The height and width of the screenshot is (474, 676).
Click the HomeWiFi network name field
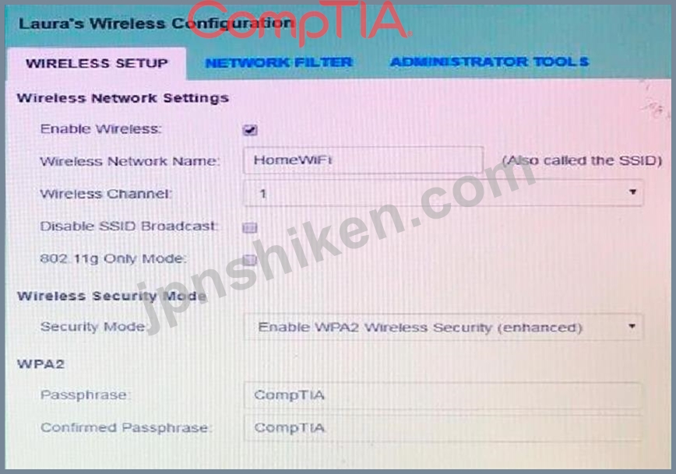click(x=364, y=160)
